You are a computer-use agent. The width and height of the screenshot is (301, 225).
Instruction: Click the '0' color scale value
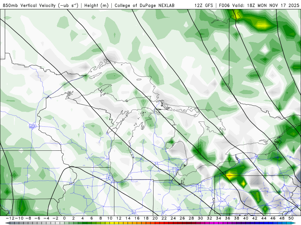click(64, 218)
